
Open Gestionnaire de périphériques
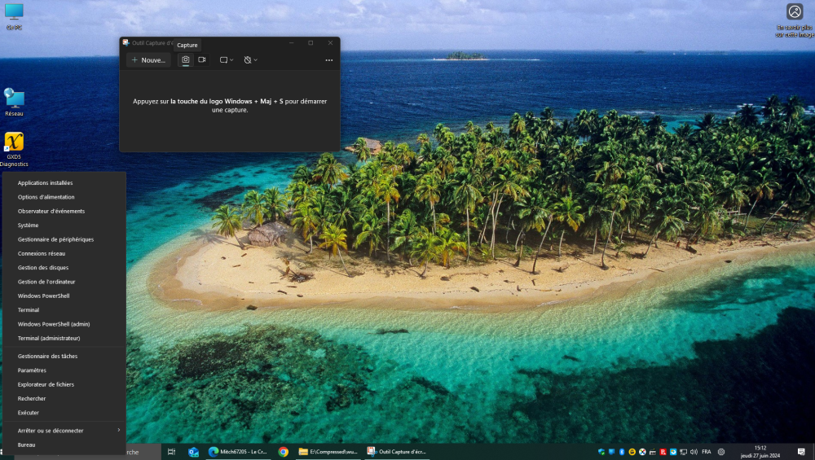55,239
